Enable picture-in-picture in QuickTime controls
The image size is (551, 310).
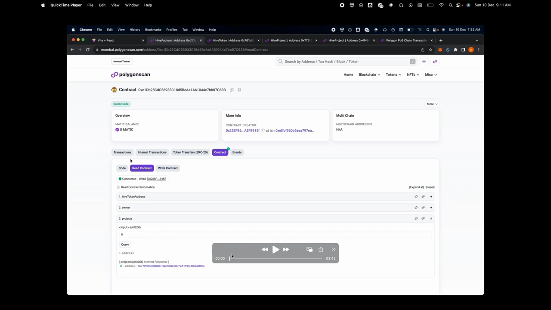click(x=310, y=249)
